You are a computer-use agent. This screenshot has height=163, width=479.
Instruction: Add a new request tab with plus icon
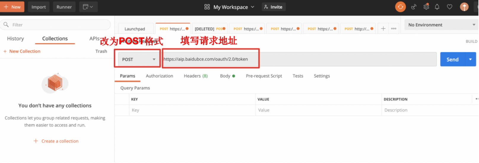383,29
